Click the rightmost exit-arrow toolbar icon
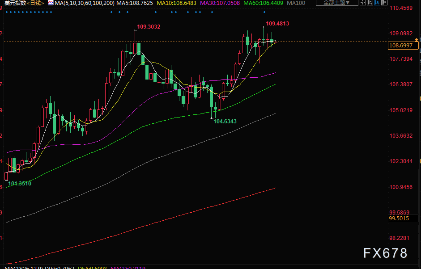The height and width of the screenshot is (269, 421). click(x=384, y=2)
